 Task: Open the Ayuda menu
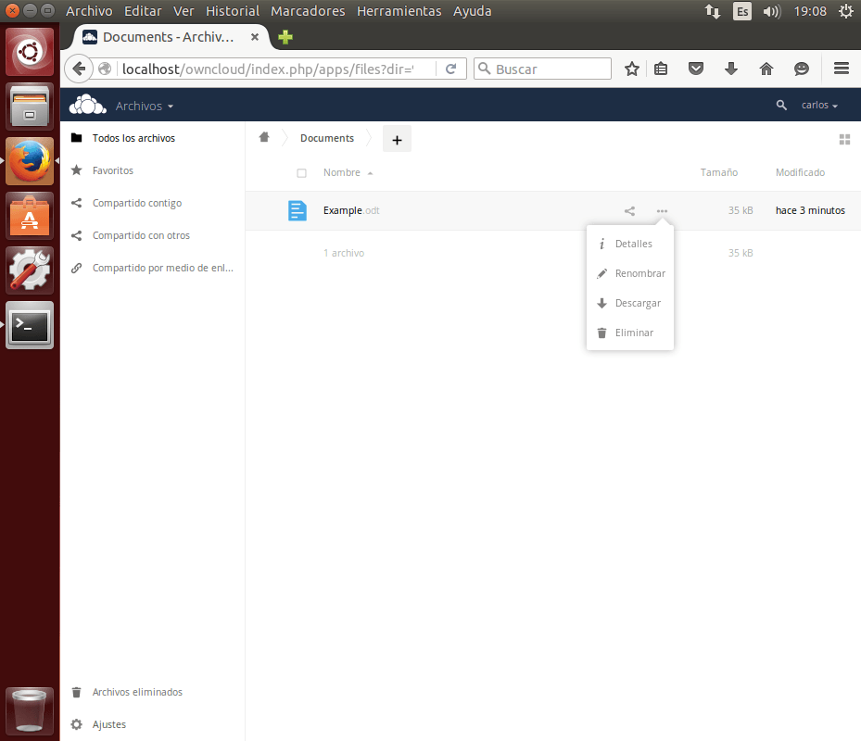tap(473, 11)
